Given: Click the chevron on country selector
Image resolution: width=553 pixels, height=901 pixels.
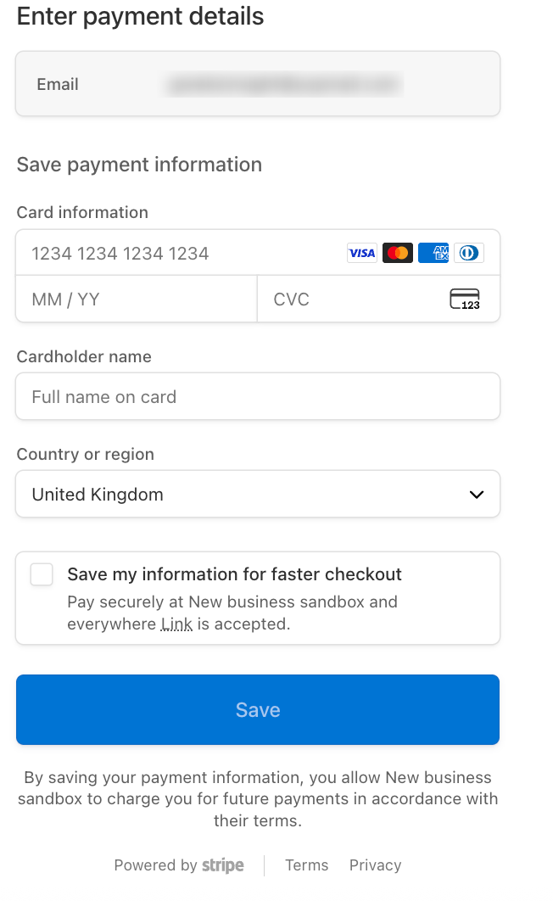Looking at the screenshot, I should [477, 494].
